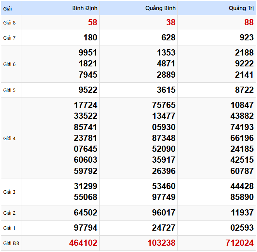257x252 pixels.
Task: Click the Bình Định column header
Action: click(x=85, y=8)
